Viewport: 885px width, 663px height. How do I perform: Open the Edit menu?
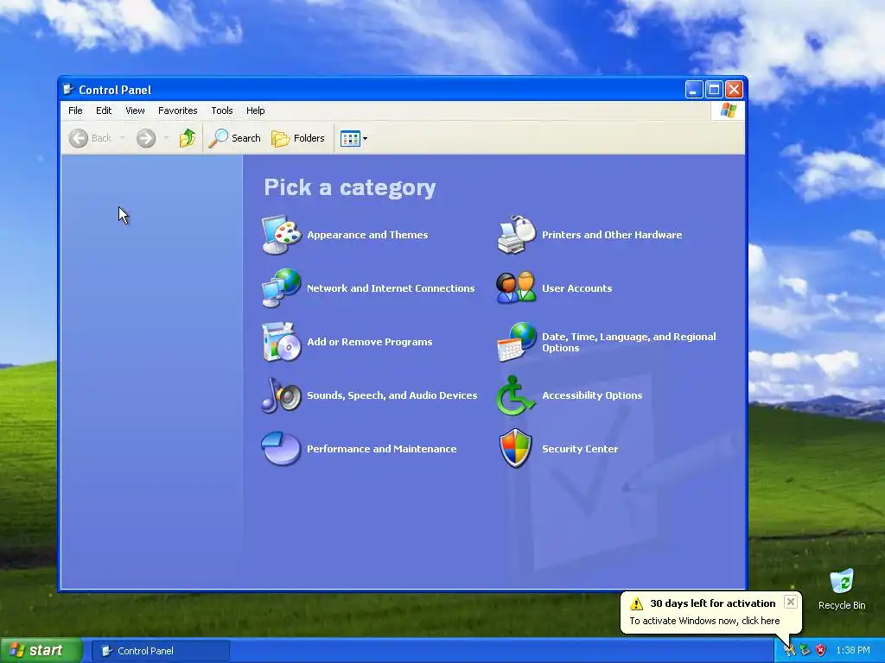(104, 110)
